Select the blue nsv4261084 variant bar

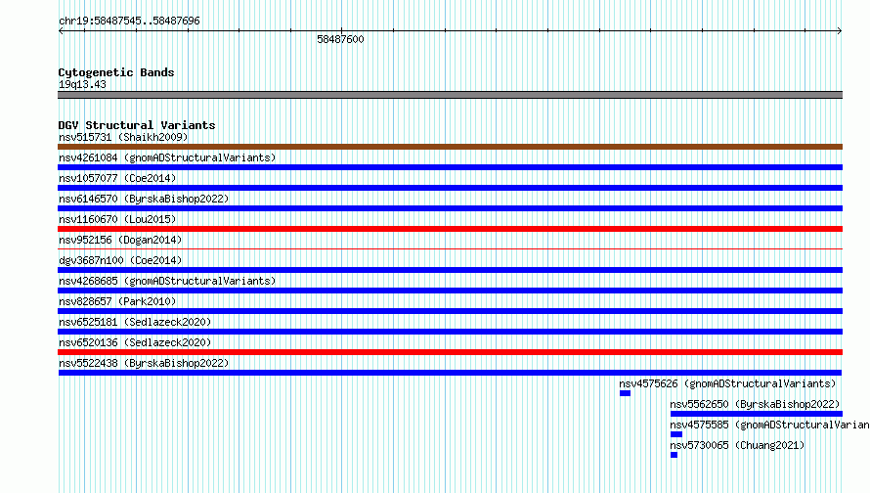[x=450, y=167]
